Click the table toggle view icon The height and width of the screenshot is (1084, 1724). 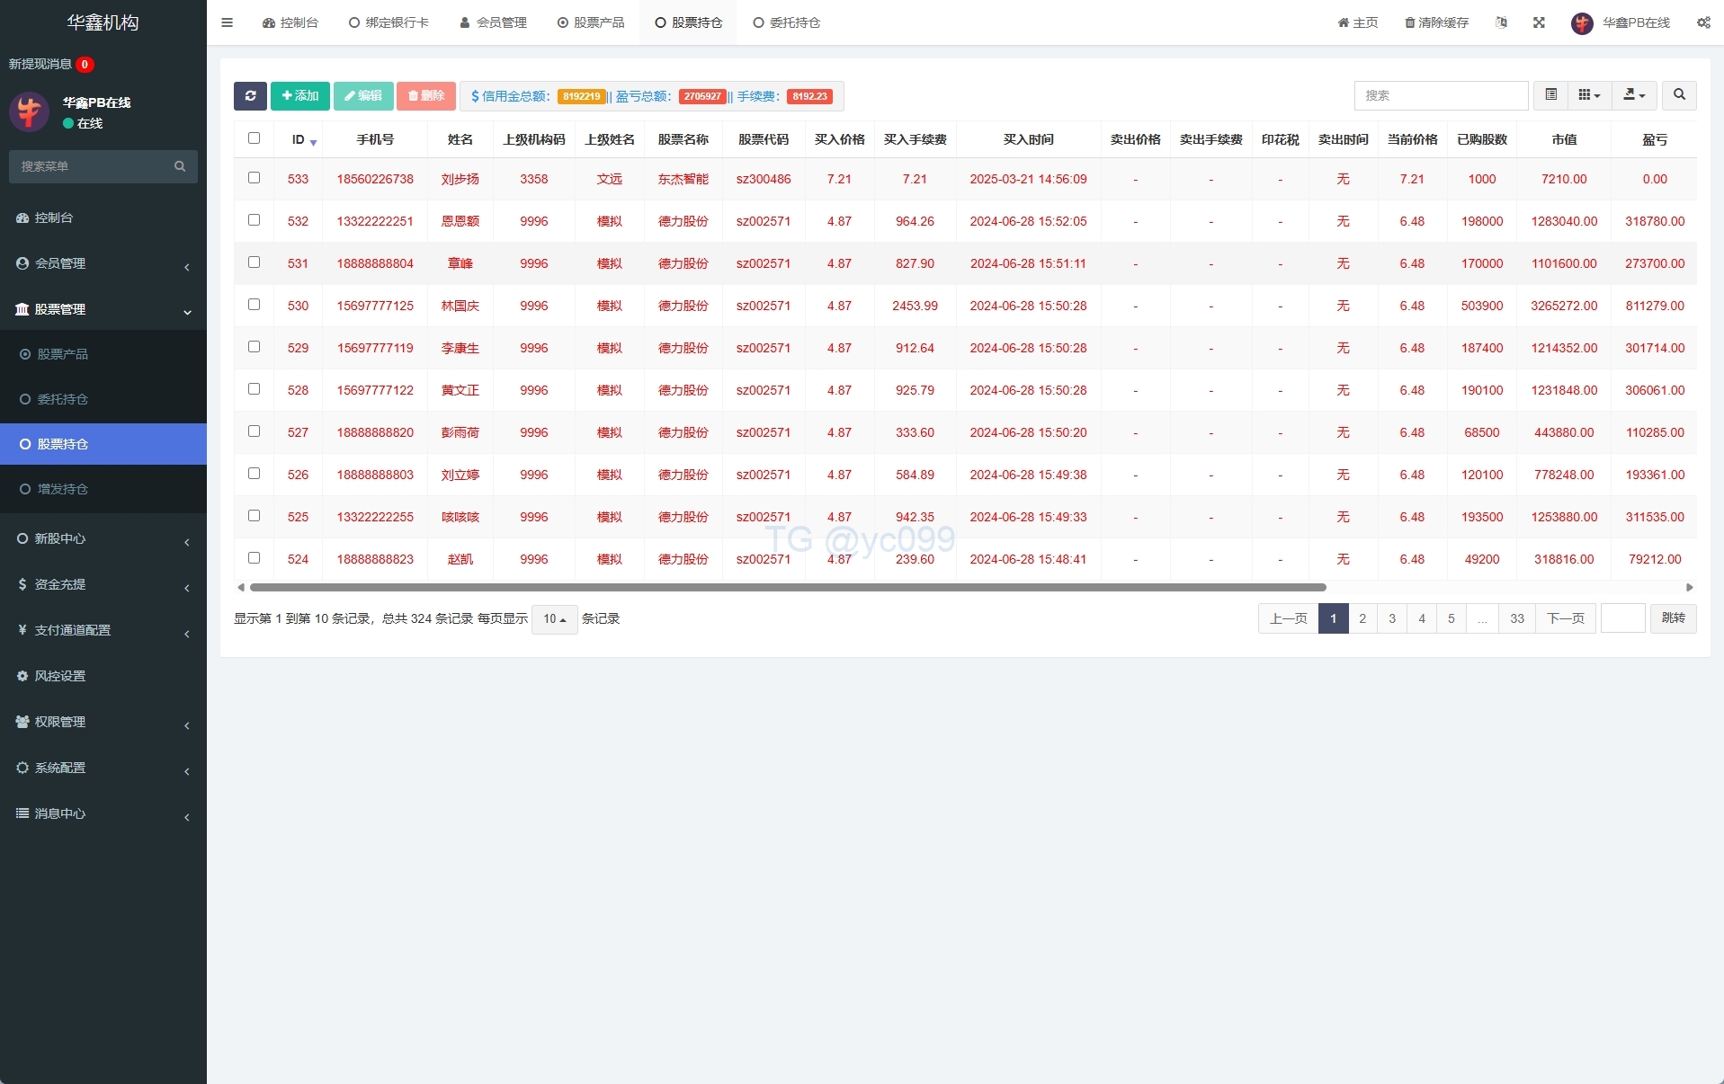[1550, 95]
